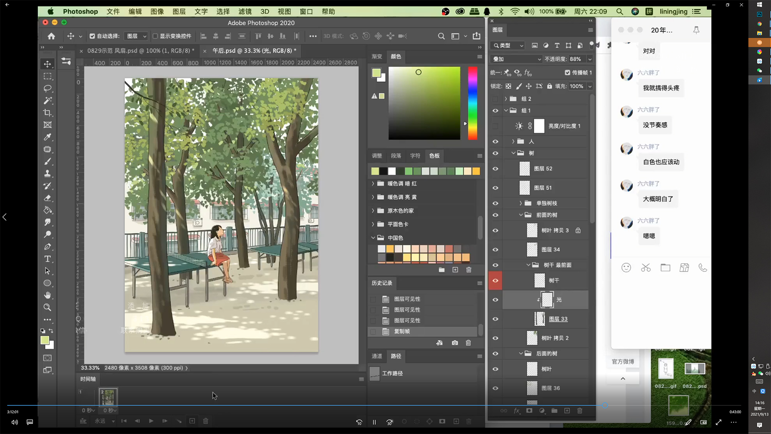
Task: Expand the 暖色调 暗 红 swatch group
Action: click(373, 184)
